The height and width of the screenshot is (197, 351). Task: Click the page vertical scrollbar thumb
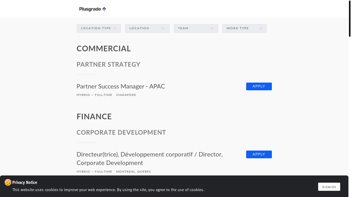coord(350,18)
